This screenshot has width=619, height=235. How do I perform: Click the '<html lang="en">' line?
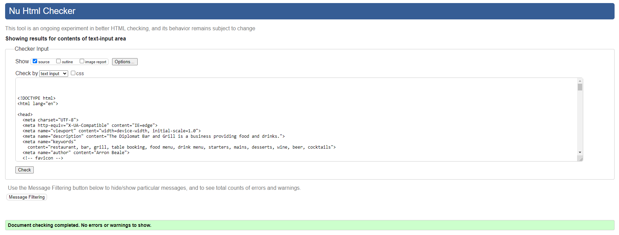click(38, 104)
